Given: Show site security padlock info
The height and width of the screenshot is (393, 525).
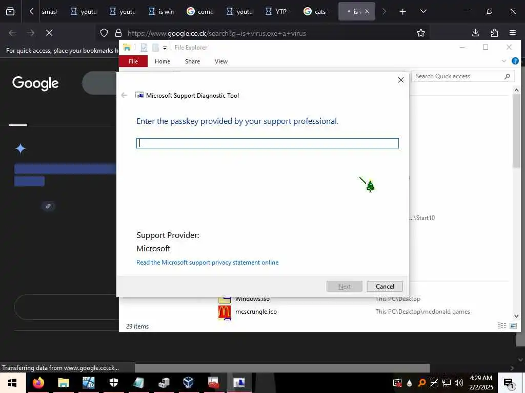Looking at the screenshot, I should pos(118,33).
